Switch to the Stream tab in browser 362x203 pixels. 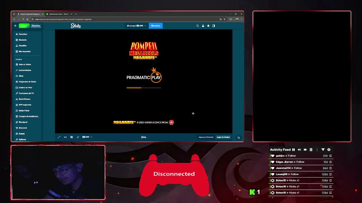click(59, 14)
